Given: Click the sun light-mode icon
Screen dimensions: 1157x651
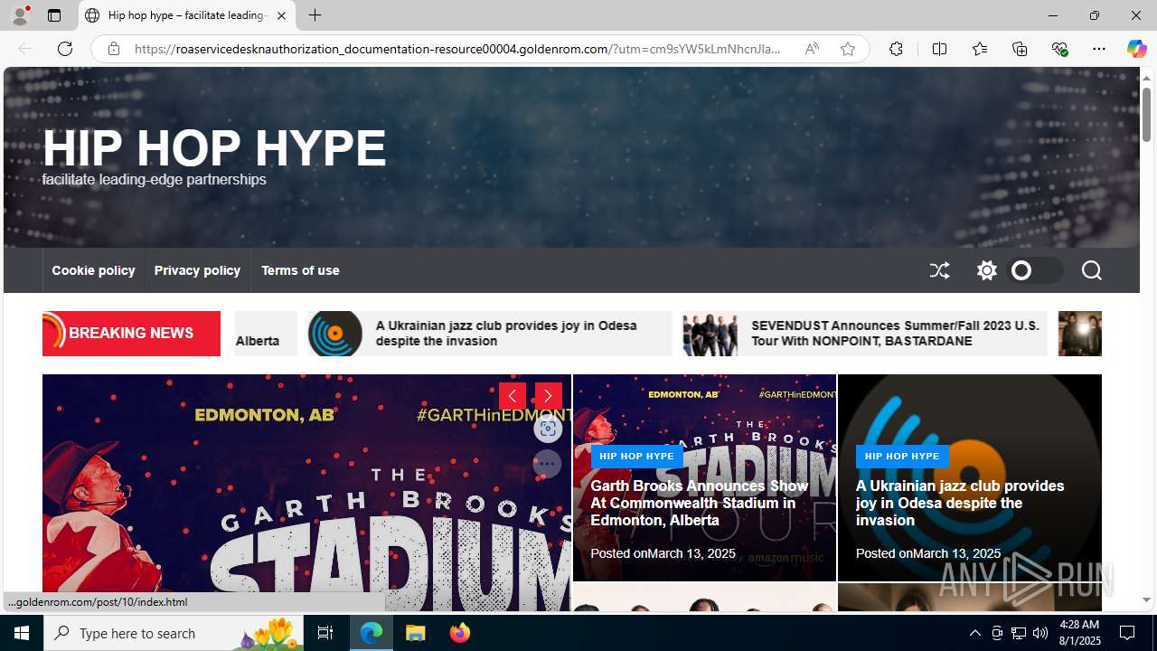Looking at the screenshot, I should (986, 270).
